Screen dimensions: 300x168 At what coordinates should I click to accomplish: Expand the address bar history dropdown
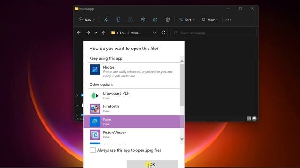click(154, 33)
